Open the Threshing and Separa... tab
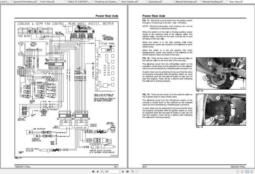 point(106,2)
